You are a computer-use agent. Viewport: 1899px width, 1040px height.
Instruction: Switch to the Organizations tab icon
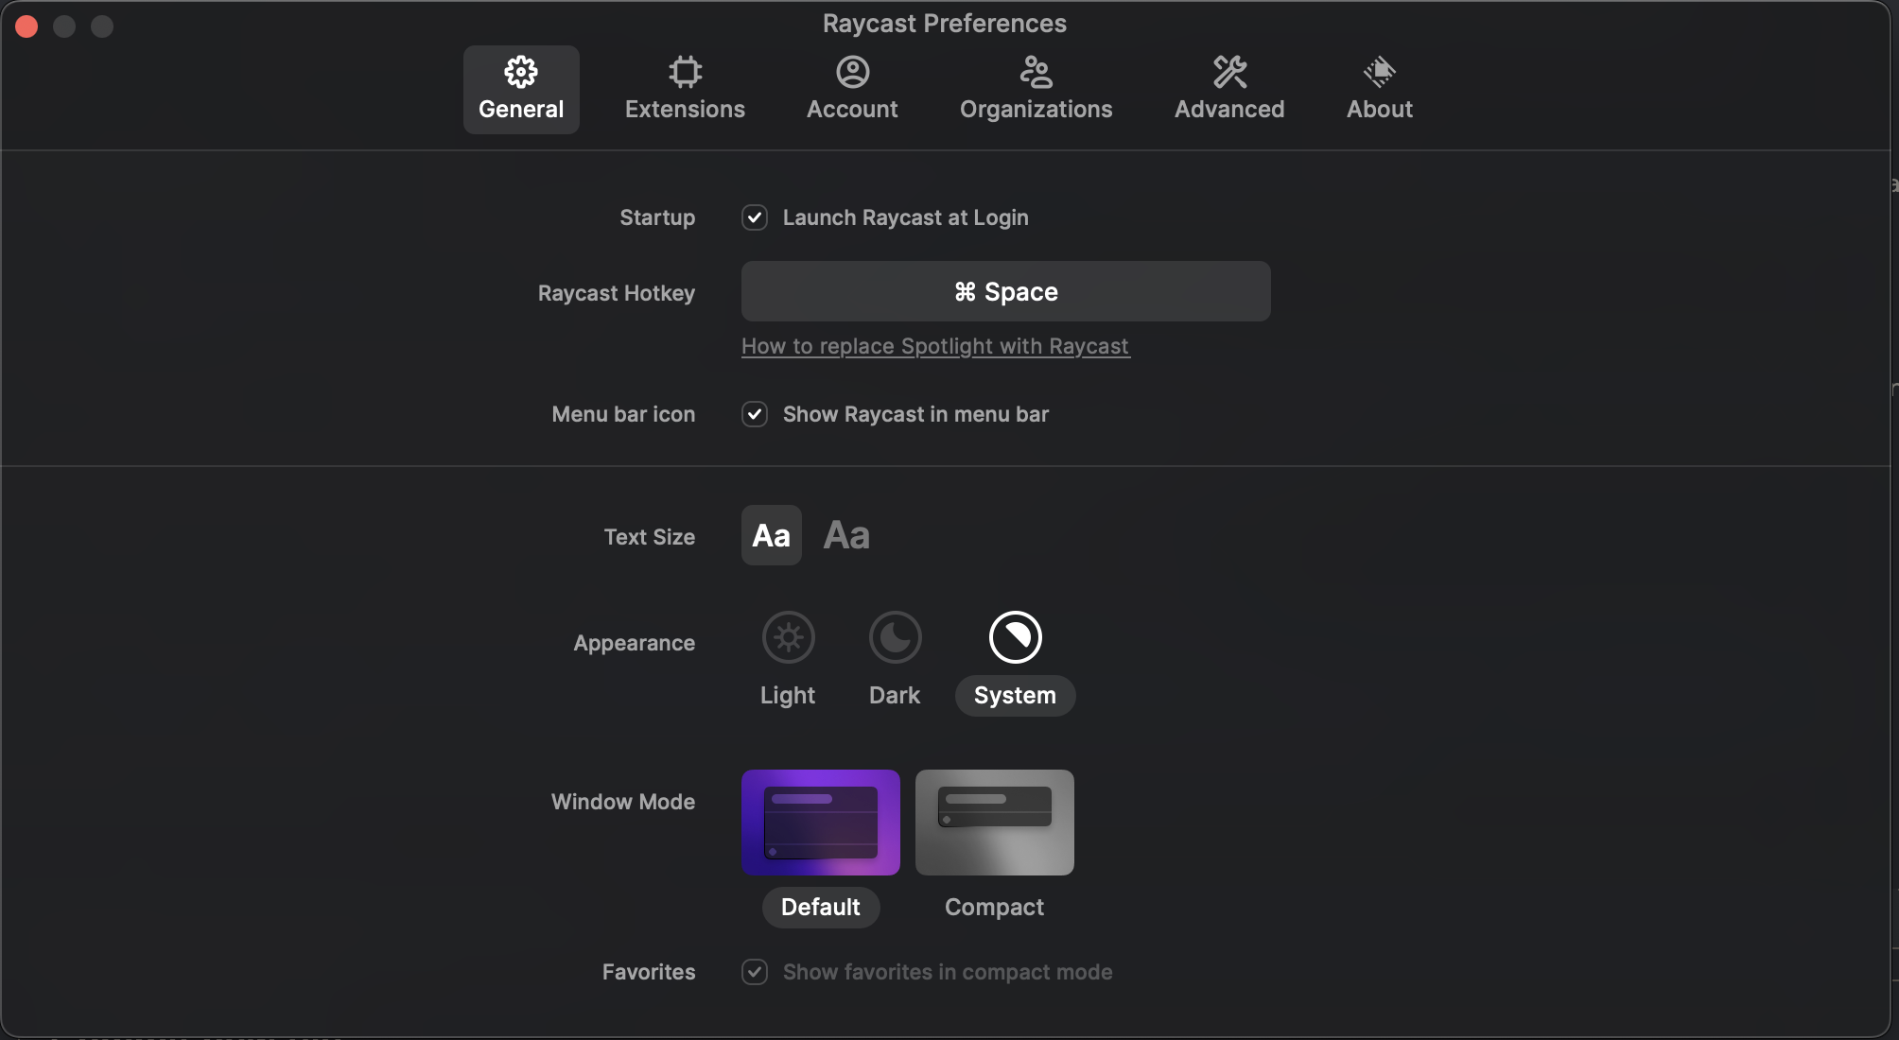point(1036,72)
